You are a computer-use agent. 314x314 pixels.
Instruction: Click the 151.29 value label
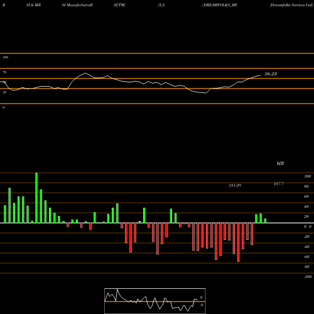coord(235,185)
